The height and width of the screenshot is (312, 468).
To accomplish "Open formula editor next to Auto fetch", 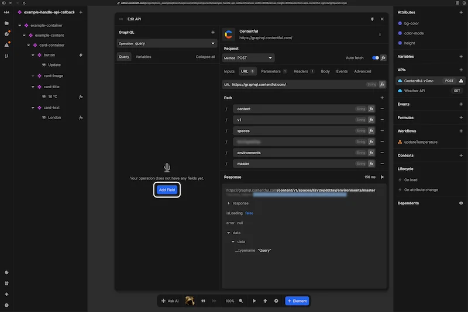I will (383, 58).
